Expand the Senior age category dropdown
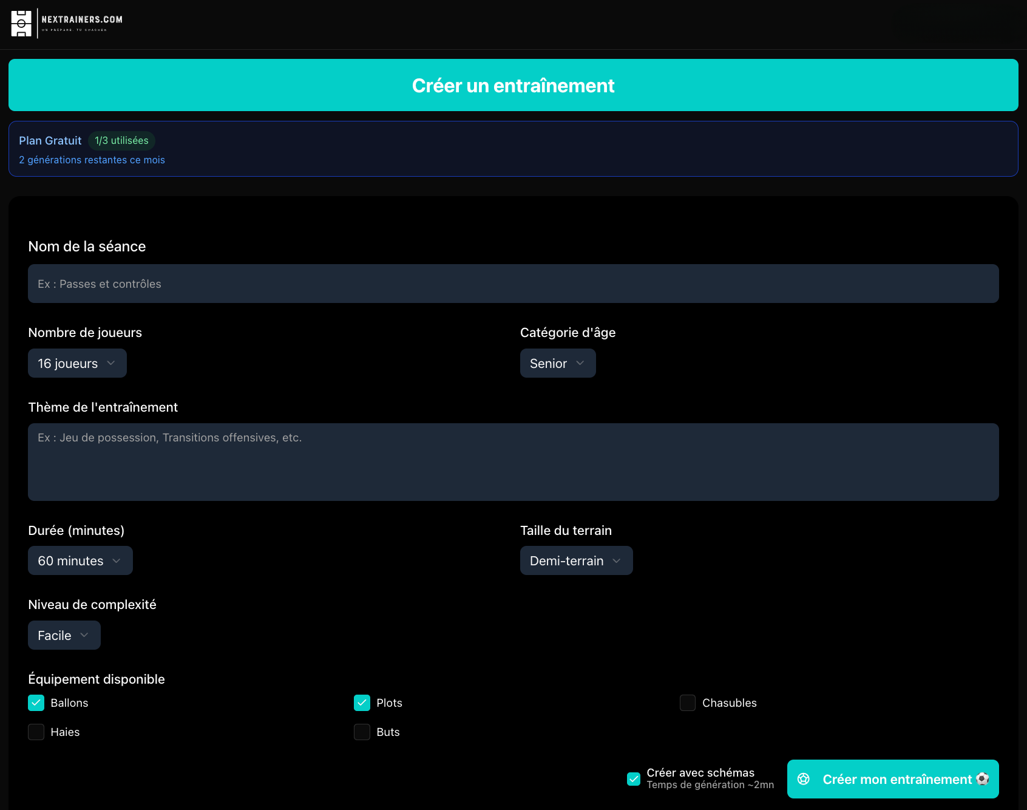This screenshot has width=1027, height=810. coord(557,363)
